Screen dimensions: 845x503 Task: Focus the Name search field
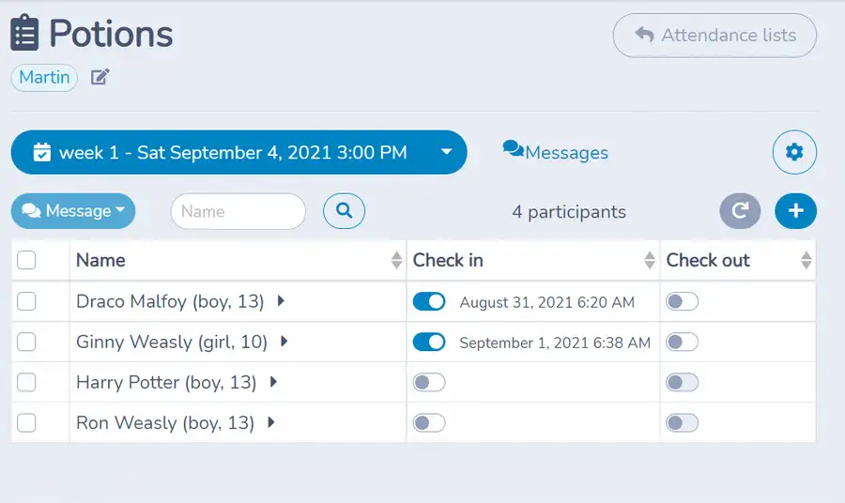point(238,211)
